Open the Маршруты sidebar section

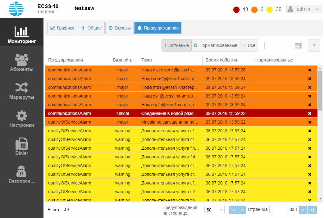tap(22, 90)
